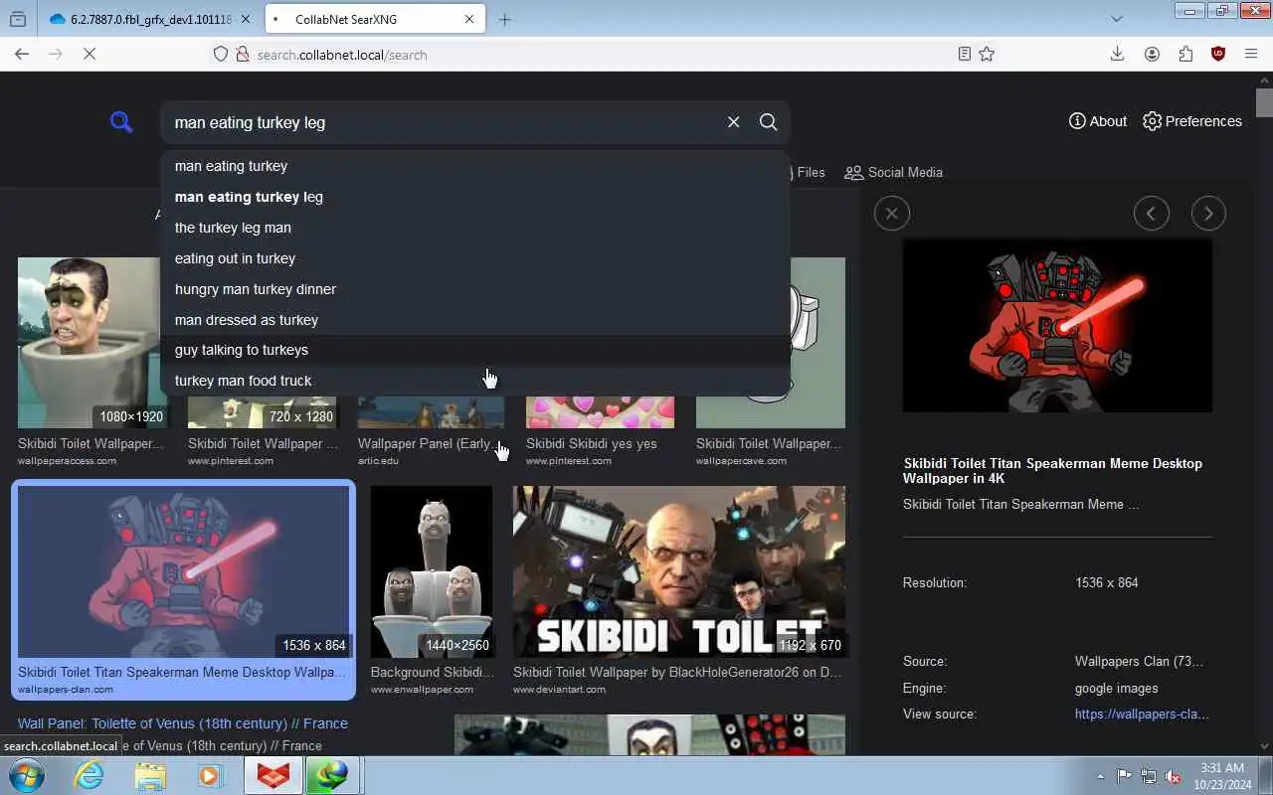Open Windows Media Player on taskbar
This screenshot has height=795, width=1273.
click(x=211, y=775)
